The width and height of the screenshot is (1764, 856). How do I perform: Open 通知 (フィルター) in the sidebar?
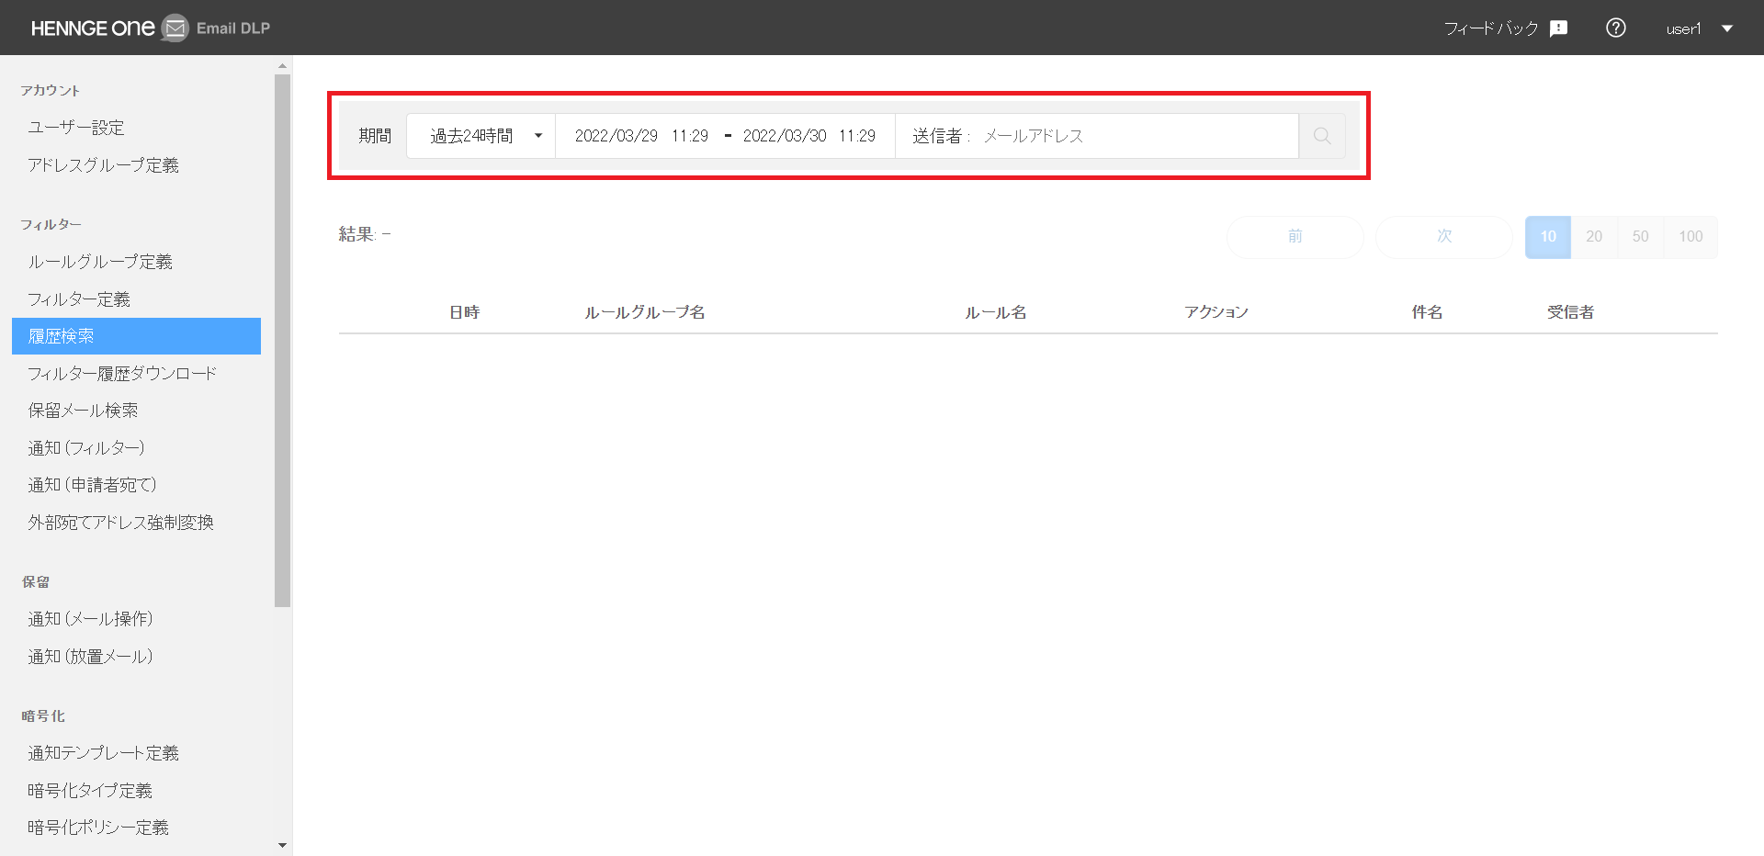86,448
